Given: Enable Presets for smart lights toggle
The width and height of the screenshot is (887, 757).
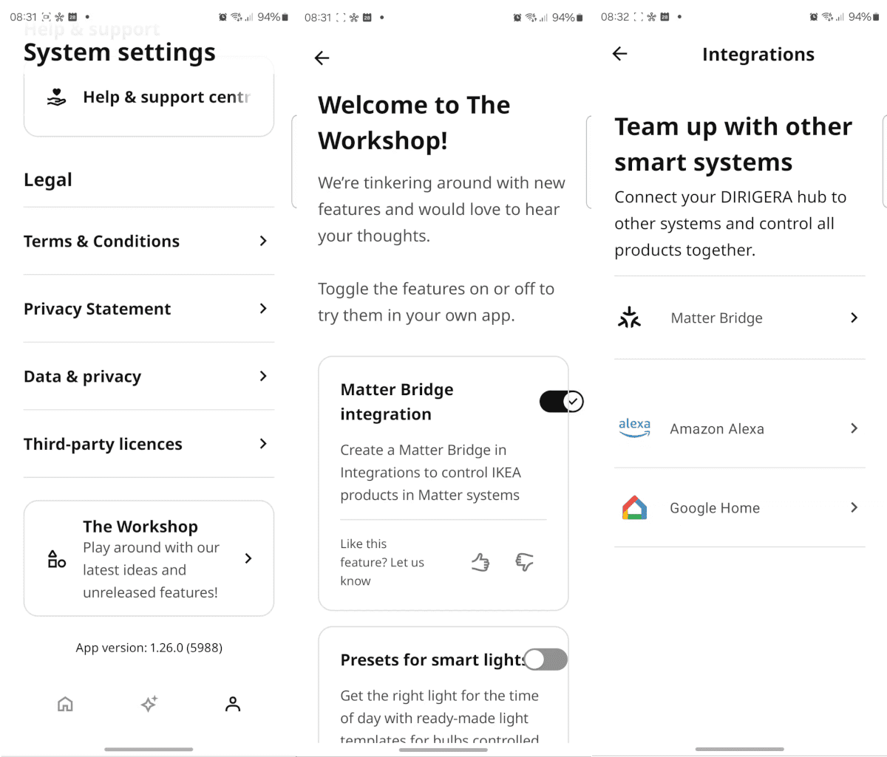Looking at the screenshot, I should (546, 660).
